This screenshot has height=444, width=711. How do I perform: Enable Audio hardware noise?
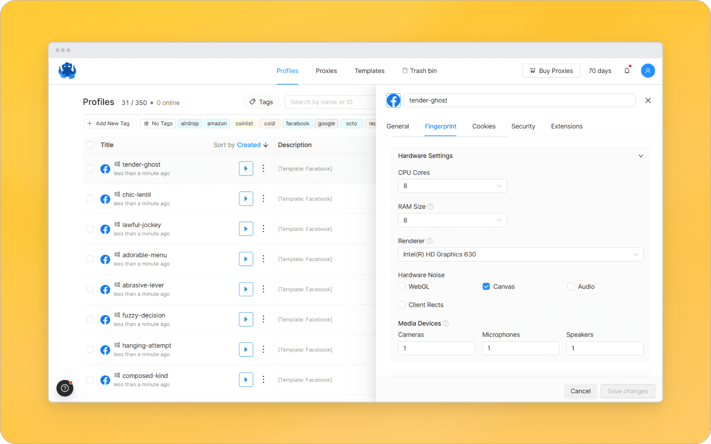pyautogui.click(x=571, y=286)
